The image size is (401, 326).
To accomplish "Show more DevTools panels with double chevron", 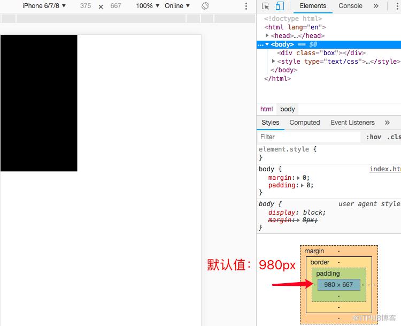I will 376,6.
